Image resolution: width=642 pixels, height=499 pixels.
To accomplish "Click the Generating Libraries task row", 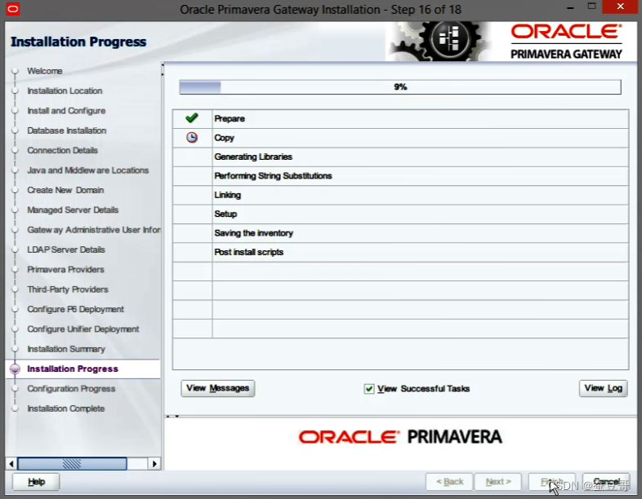I will point(400,157).
